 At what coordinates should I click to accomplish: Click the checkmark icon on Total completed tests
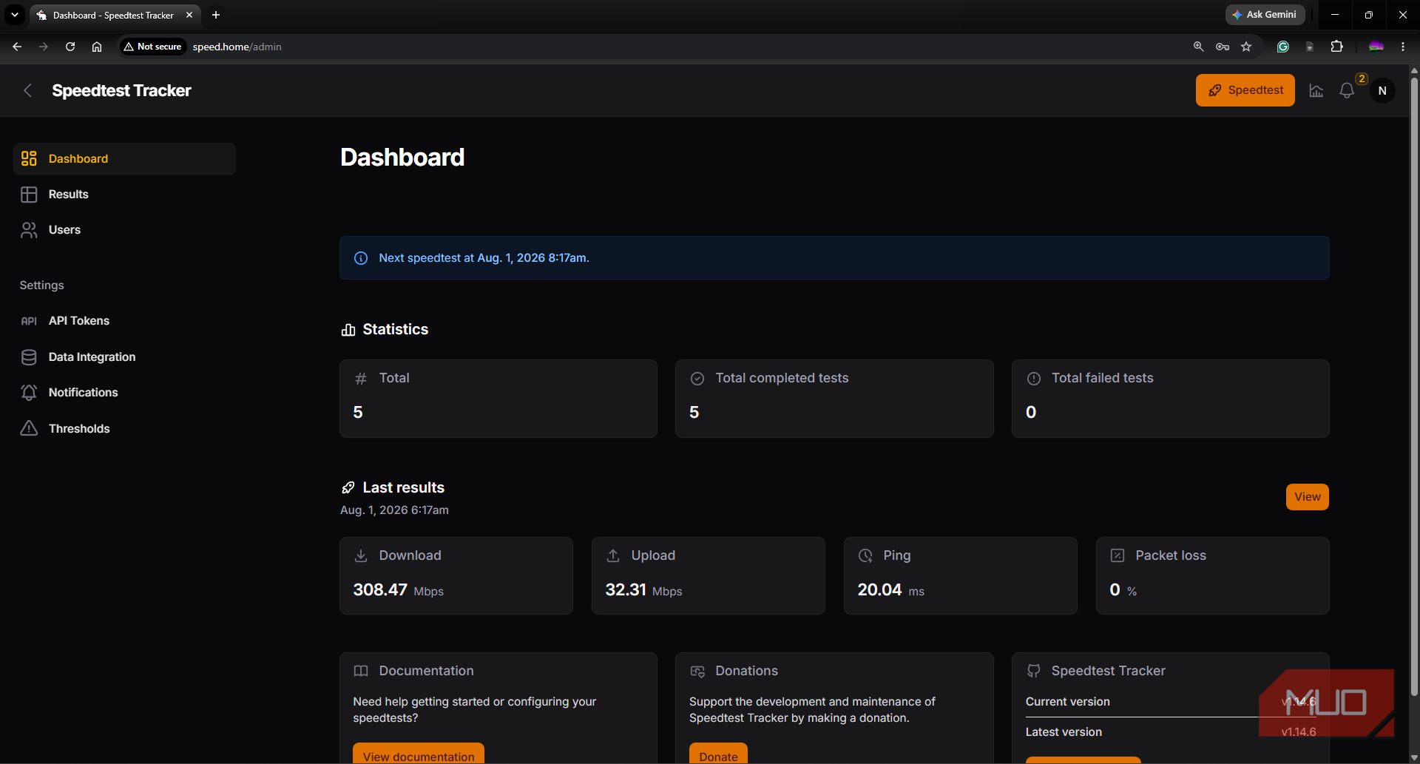click(x=697, y=379)
